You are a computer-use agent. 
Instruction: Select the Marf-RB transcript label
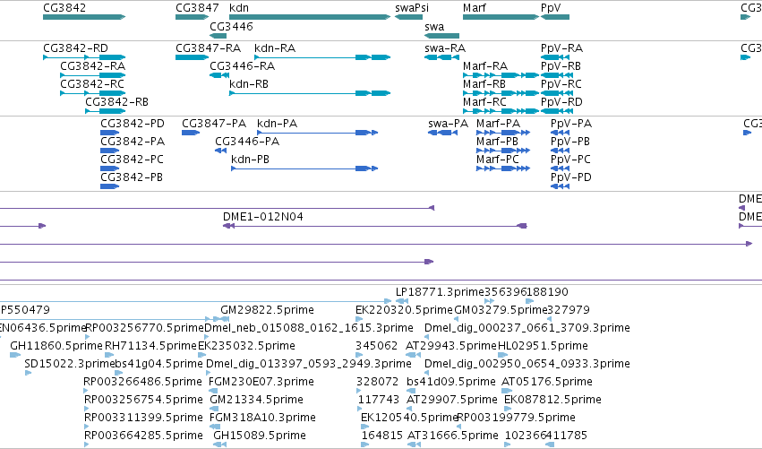[484, 83]
